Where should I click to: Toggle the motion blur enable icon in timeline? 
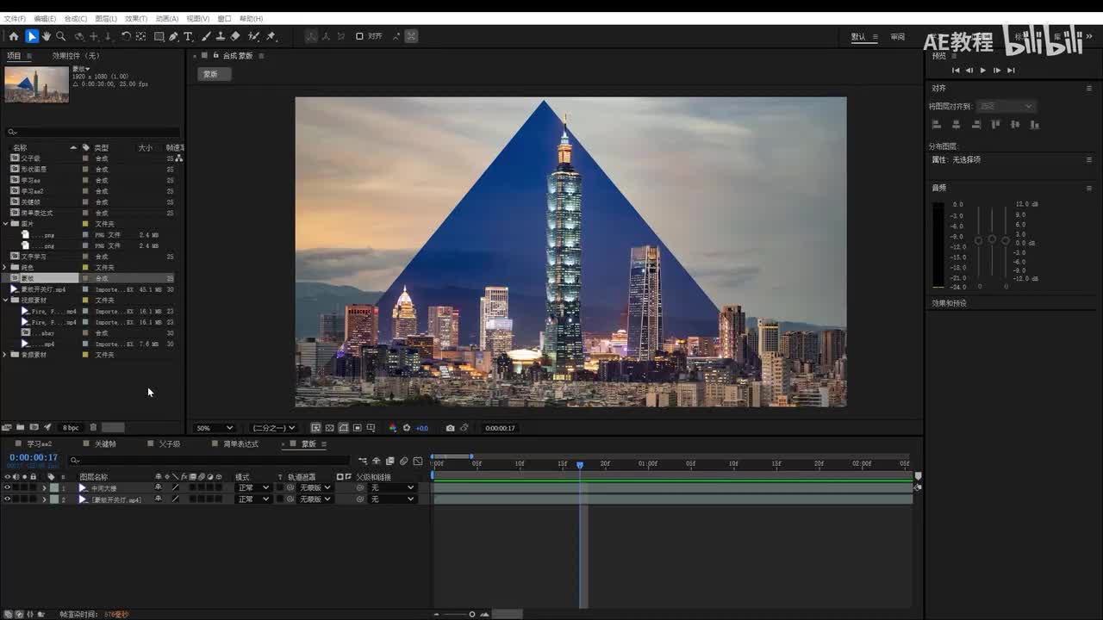pyautogui.click(x=404, y=462)
